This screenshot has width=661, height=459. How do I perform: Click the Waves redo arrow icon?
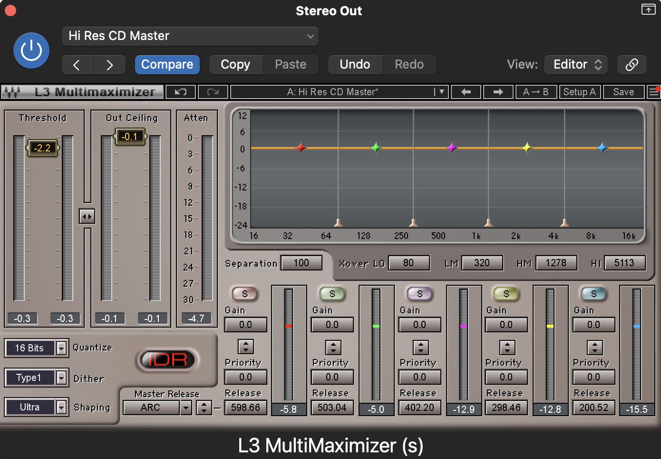pos(213,92)
